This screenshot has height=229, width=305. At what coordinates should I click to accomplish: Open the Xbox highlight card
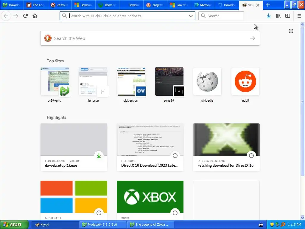(x=150, y=200)
